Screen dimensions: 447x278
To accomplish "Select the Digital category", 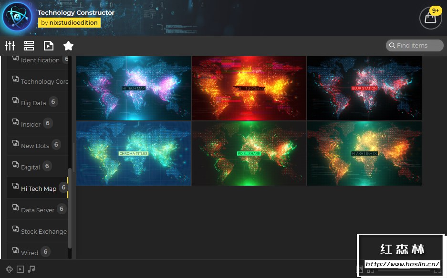I will pyautogui.click(x=38, y=167).
